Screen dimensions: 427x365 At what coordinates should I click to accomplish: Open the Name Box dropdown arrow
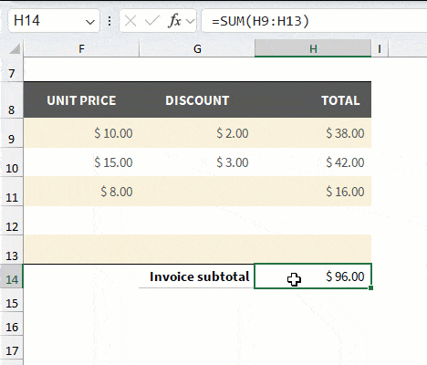click(90, 22)
